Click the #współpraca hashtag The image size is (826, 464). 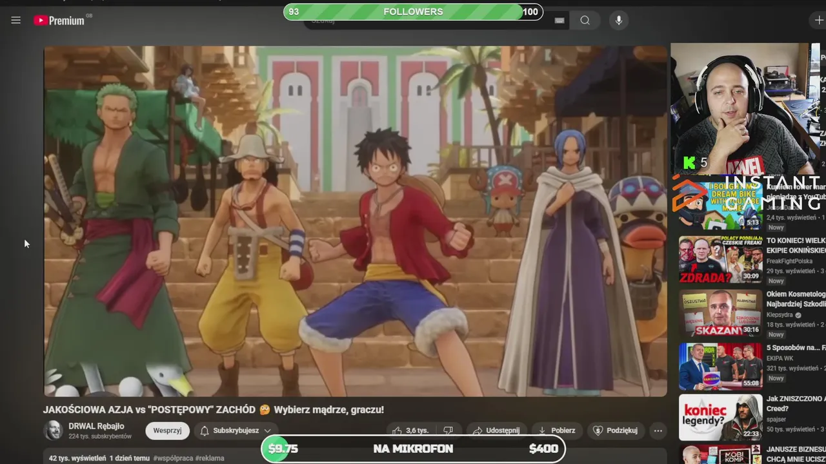pyautogui.click(x=173, y=458)
